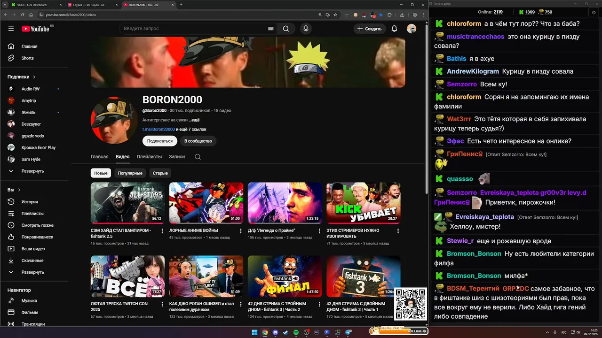
Task: Open Shorts in the sidebar
Action: [x=28, y=58]
